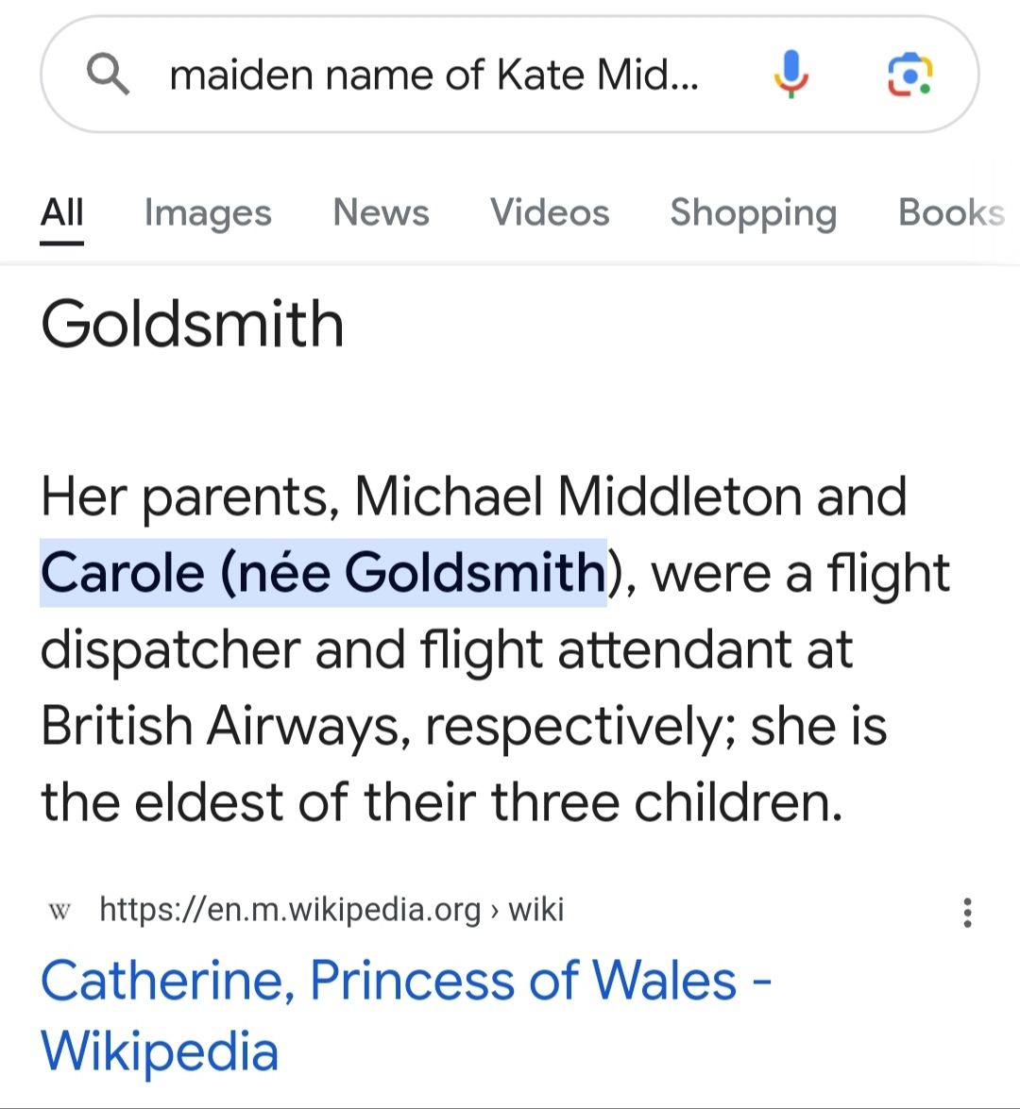Click the en.m.wikipedia.org URL text

pyautogui.click(x=290, y=910)
